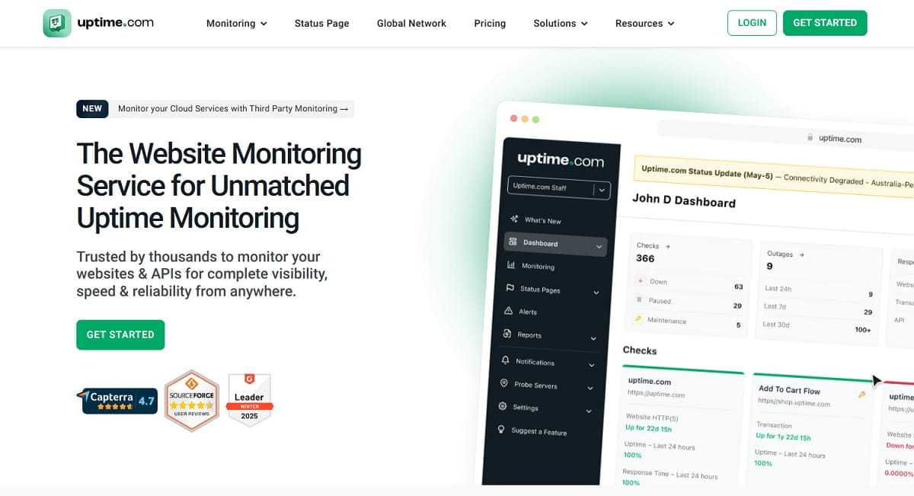Open the Checks arrow link in the card

coord(668,247)
